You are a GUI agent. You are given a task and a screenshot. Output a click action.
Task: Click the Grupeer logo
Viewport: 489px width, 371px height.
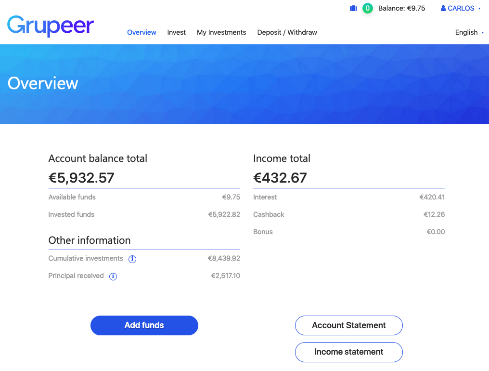[51, 26]
